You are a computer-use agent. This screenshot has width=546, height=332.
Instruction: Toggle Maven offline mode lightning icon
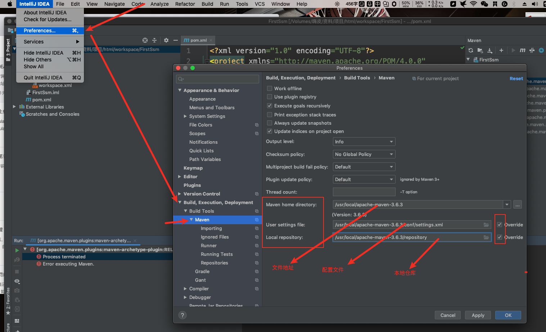coord(541,50)
